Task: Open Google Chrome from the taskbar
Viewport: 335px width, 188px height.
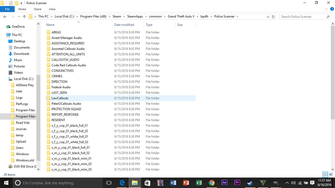Action: tap(211, 183)
